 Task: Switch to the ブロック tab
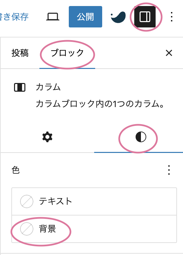[x=67, y=53]
